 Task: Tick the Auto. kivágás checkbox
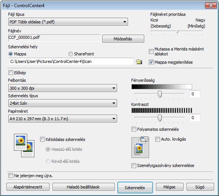tap(157, 139)
